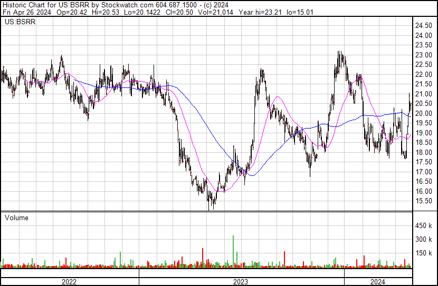Click the 21.50 price axis label
Viewport: 438px width, 286px height.
[x=423, y=84]
